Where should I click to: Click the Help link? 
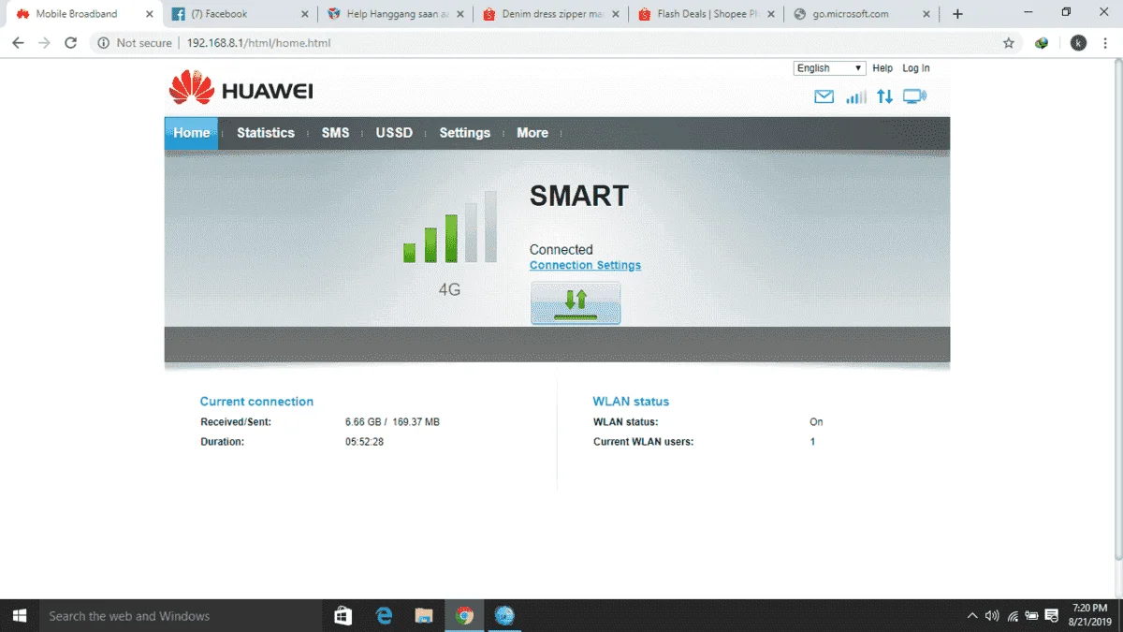[882, 68]
